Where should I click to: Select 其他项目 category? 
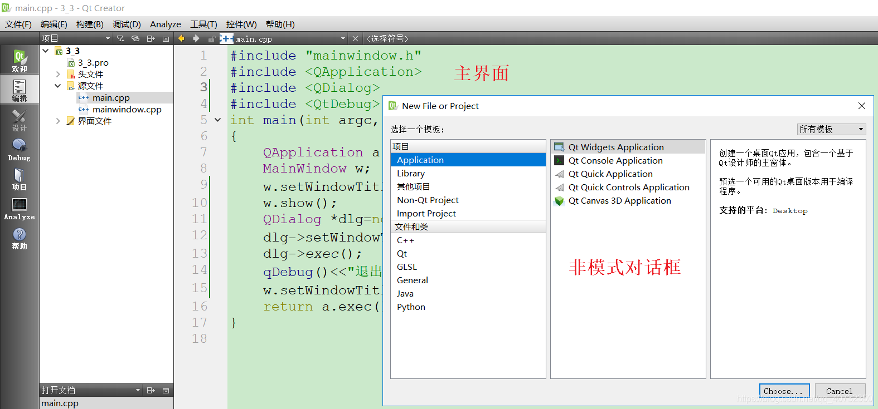point(468,186)
